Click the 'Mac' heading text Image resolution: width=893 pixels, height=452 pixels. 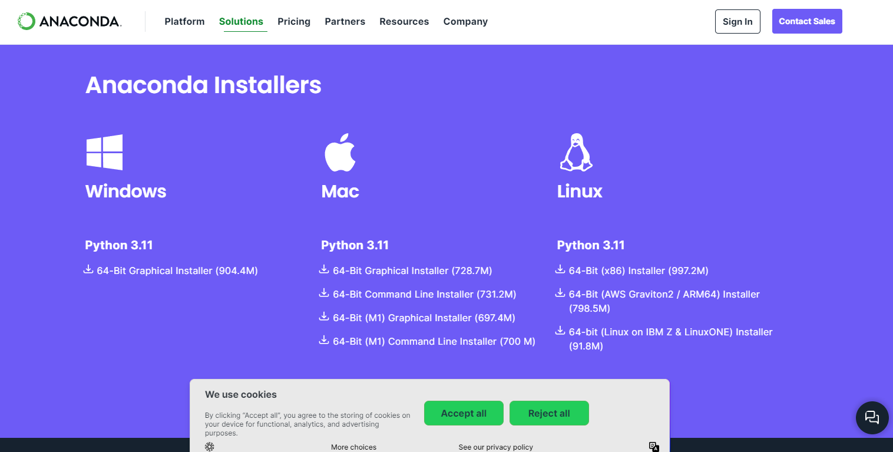click(340, 191)
